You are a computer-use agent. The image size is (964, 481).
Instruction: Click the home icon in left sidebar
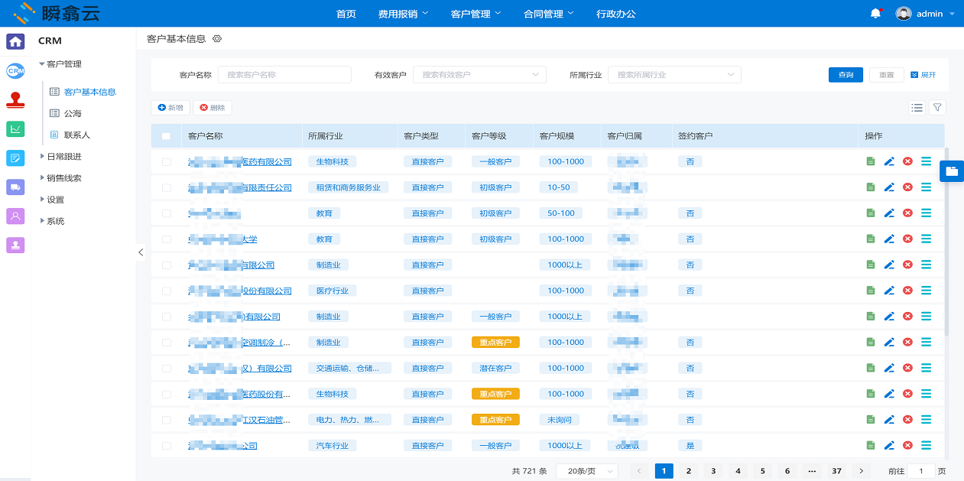tap(15, 41)
